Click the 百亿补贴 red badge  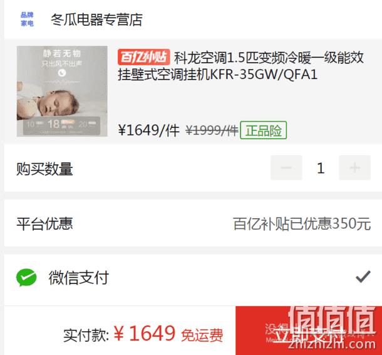[143, 57]
